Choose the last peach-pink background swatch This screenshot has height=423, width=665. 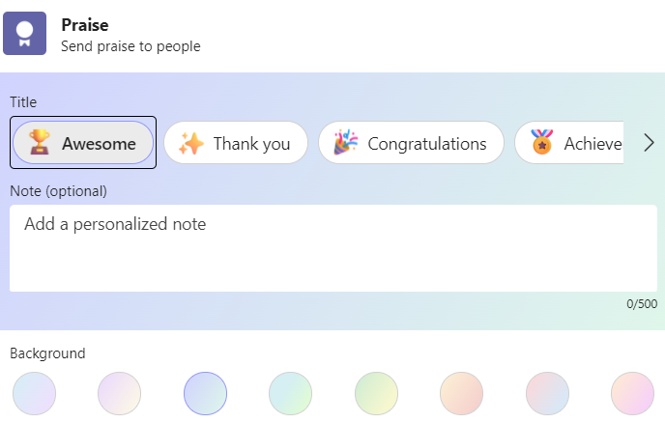[633, 394]
